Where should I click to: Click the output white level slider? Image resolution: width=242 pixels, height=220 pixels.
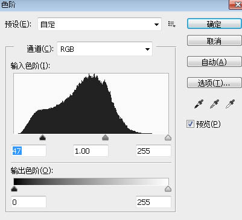coord(168,189)
